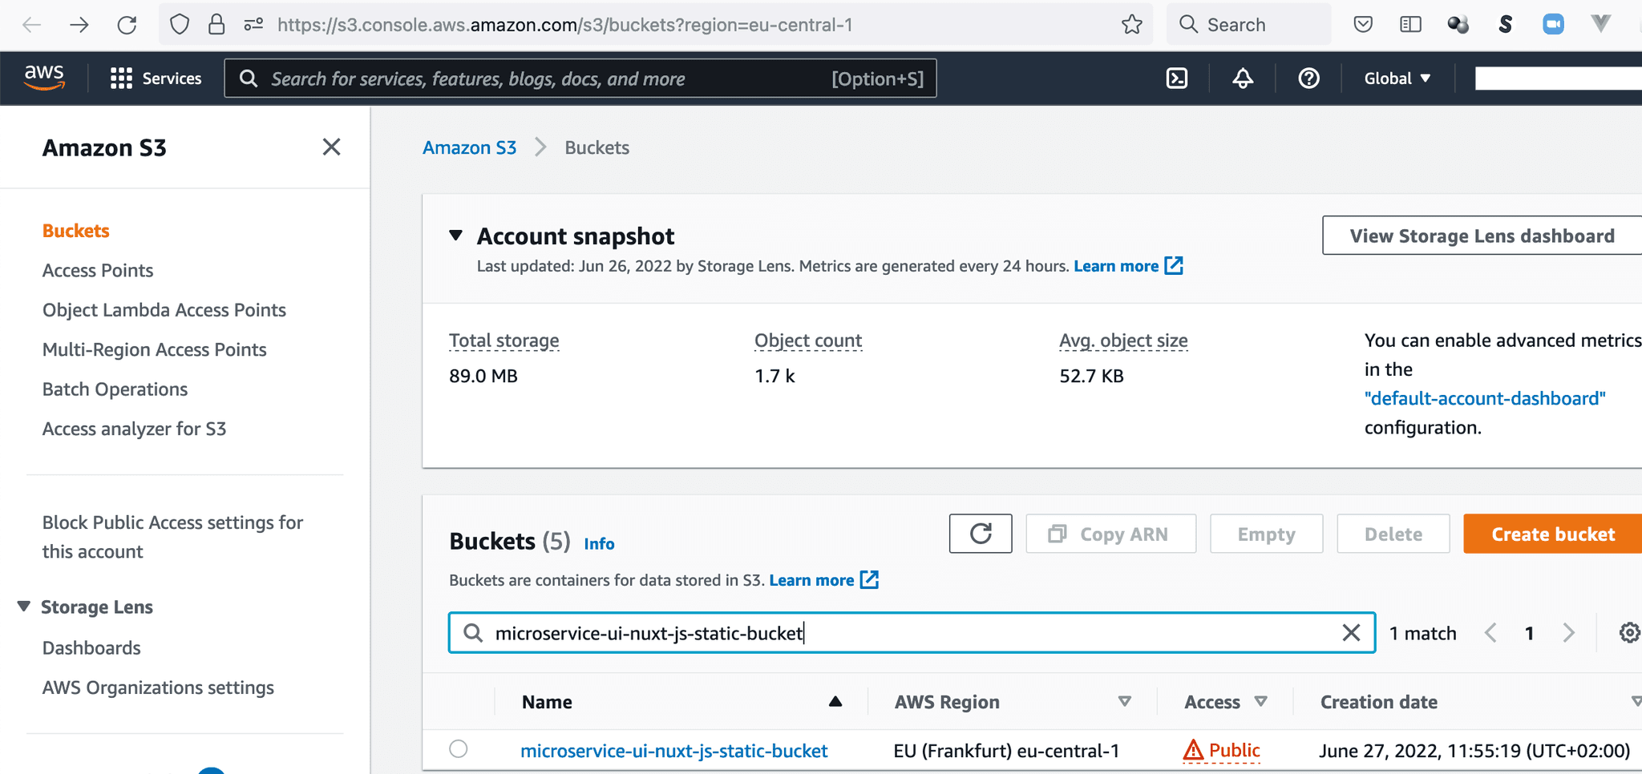The image size is (1642, 774).
Task: Open the Global region dropdown
Action: click(x=1397, y=79)
